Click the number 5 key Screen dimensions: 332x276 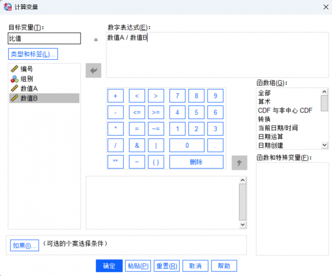196,112
